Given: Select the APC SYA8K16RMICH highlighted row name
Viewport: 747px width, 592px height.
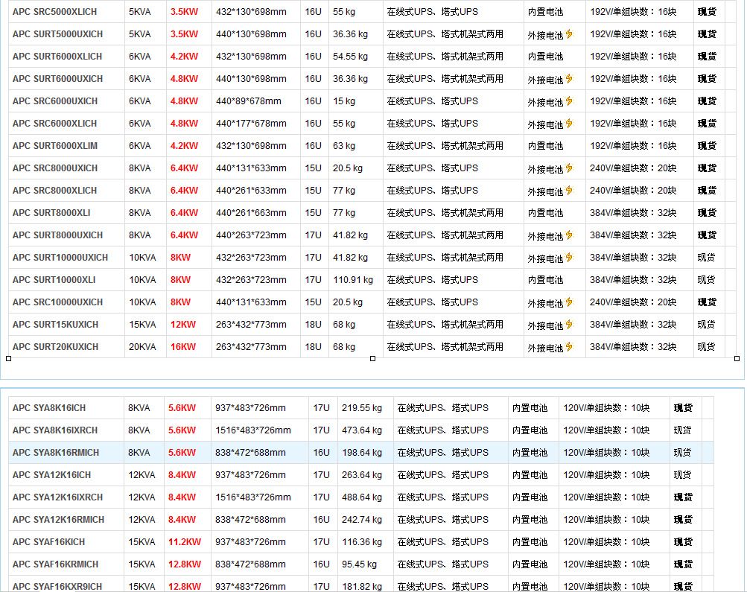Looking at the screenshot, I should (x=54, y=453).
